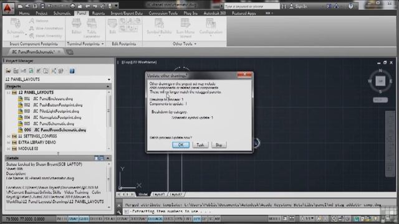The height and width of the screenshot is (224, 399).
Task: Expand the 11 SETTINGS_CONFIGS project node
Action: click(8, 136)
